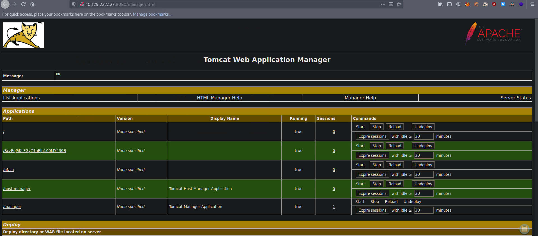Expire sessions for /BczEqPiKLFGyZ1aEJh100MY430B

372,155
